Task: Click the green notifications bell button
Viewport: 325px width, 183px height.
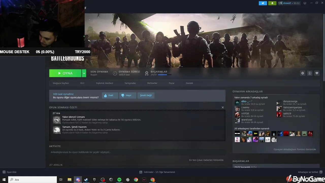Action: tap(272, 3)
